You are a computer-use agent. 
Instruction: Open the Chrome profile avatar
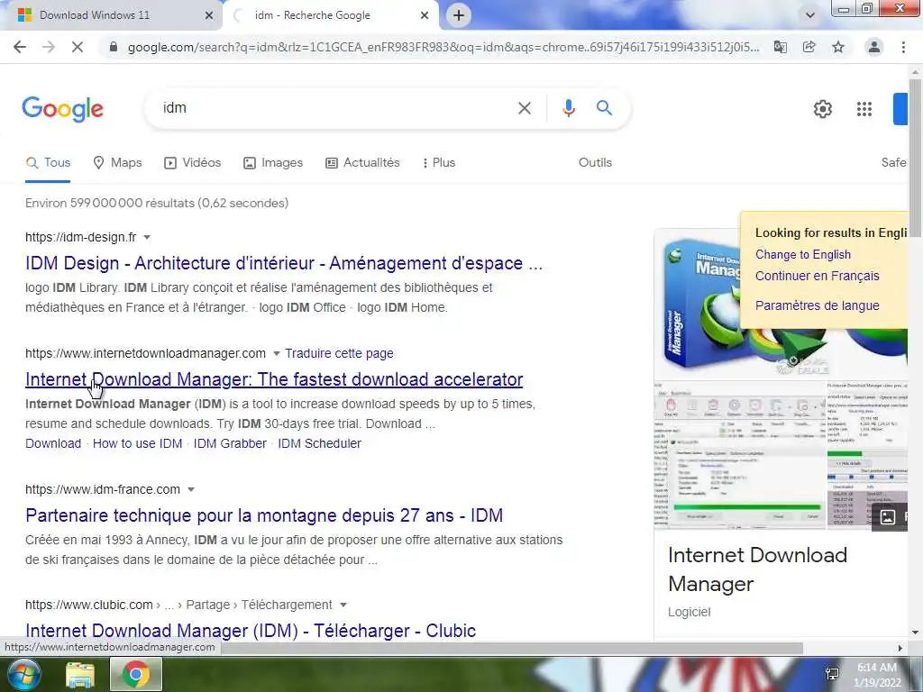(874, 47)
